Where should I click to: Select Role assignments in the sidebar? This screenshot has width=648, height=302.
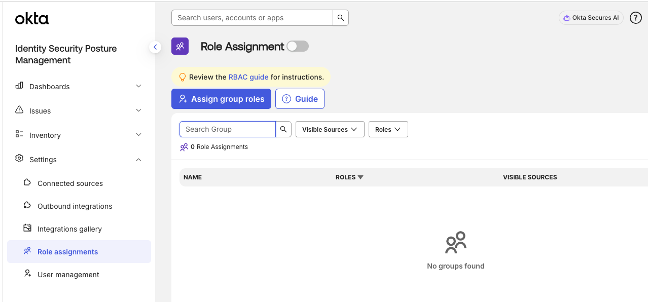coord(79,252)
